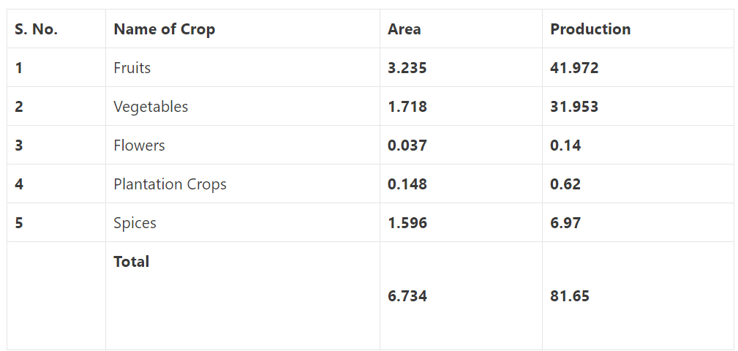Click the Vegetables crop name cell
This screenshot has height=351, width=738.
point(151,107)
